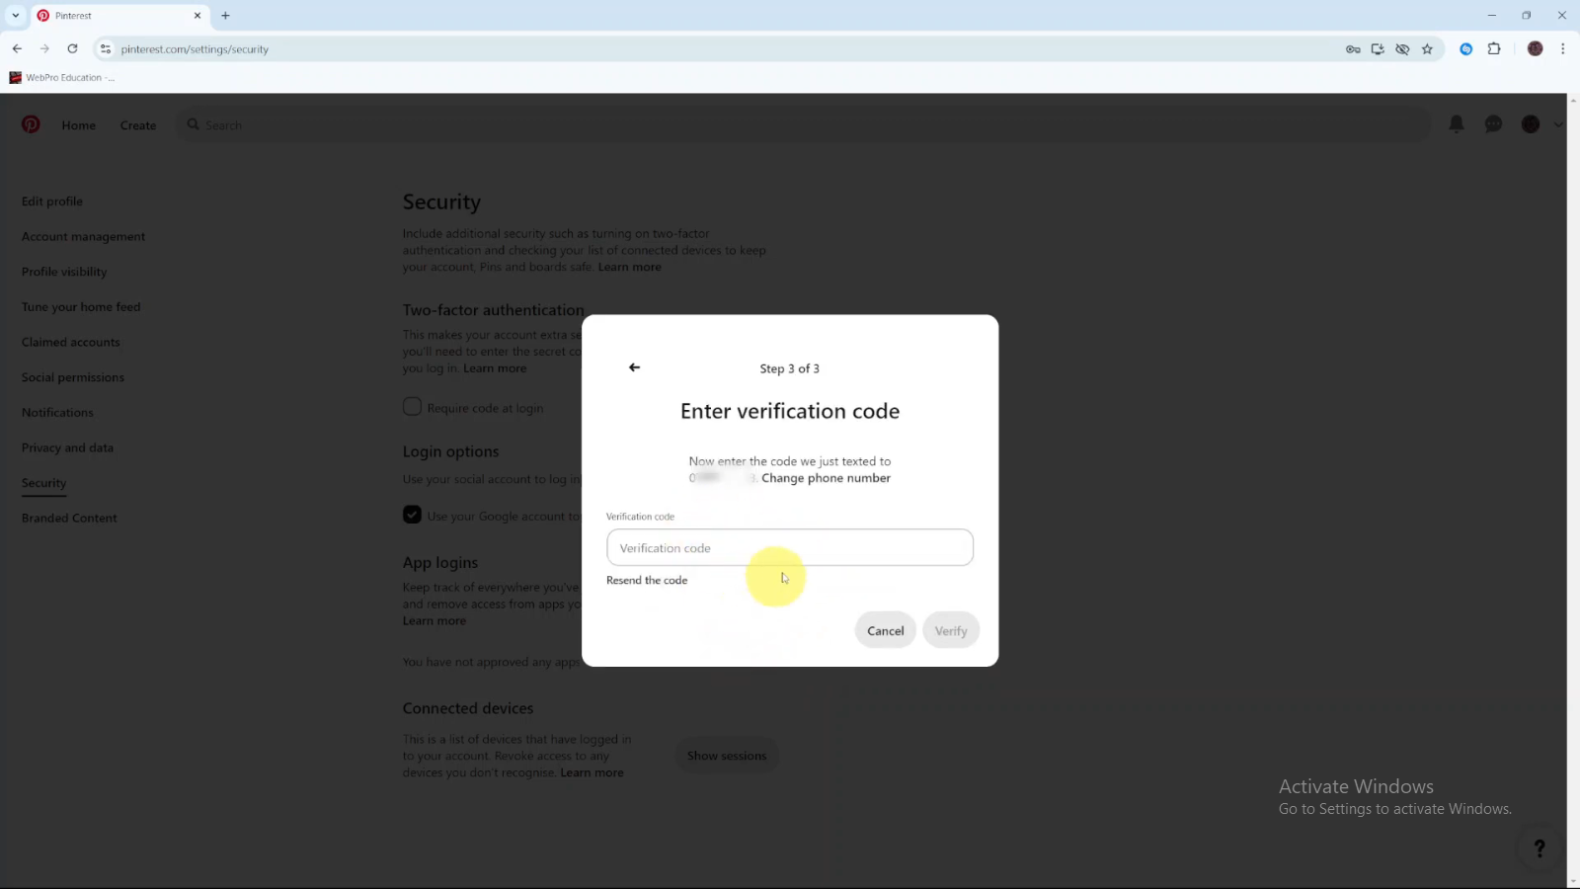Open the help question mark button
1580x889 pixels.
(x=1539, y=849)
